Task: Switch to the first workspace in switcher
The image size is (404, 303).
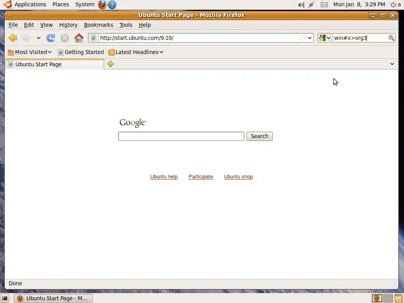Action: tap(377, 298)
